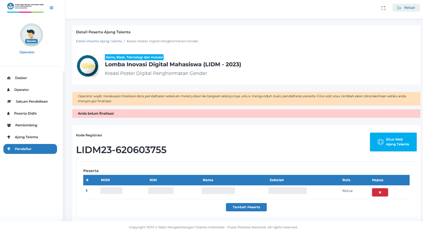Select the Pendaftar sidebar item
Image resolution: width=423 pixels, height=230 pixels.
(30, 149)
